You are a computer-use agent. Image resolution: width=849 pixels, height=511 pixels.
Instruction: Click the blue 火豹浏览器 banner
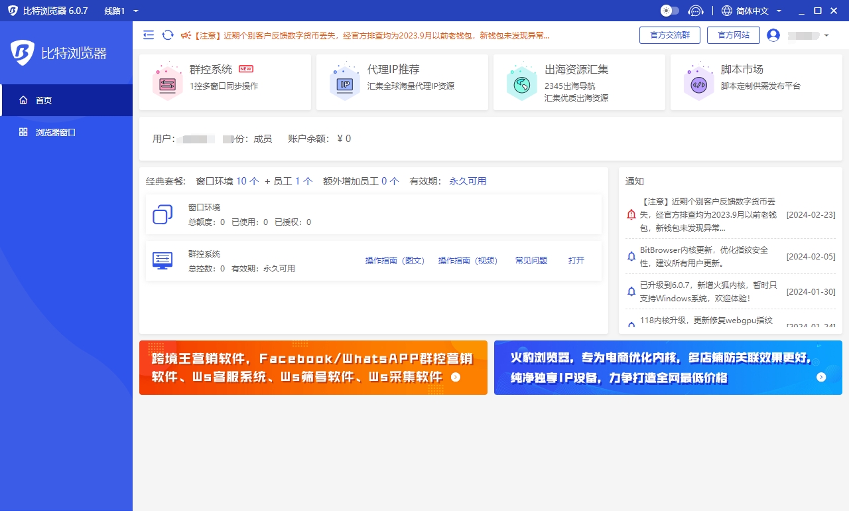click(x=668, y=368)
